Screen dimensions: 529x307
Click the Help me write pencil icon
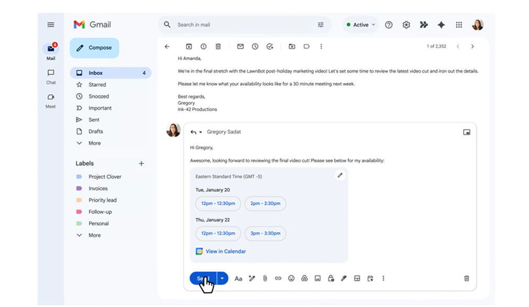coord(252,278)
